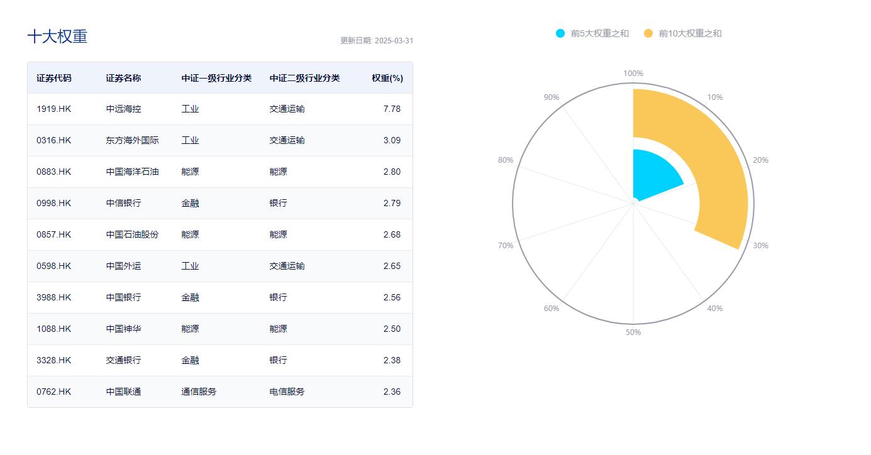Click security name 中国联通
871x455 pixels.
123,392
